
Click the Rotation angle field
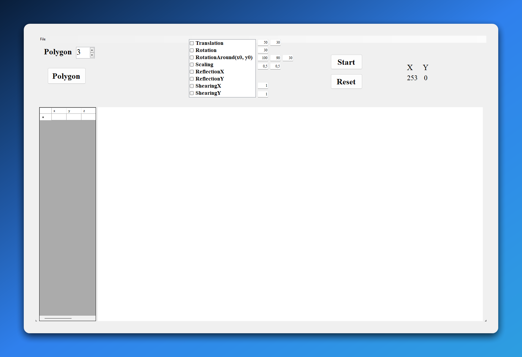(x=263, y=50)
